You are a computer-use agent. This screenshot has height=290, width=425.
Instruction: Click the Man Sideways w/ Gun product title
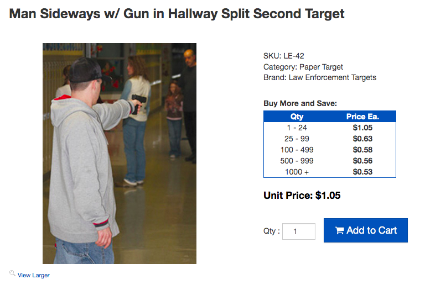tap(177, 14)
